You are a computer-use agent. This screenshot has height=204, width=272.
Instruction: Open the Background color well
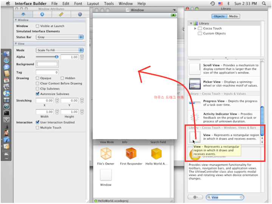pos(47,64)
